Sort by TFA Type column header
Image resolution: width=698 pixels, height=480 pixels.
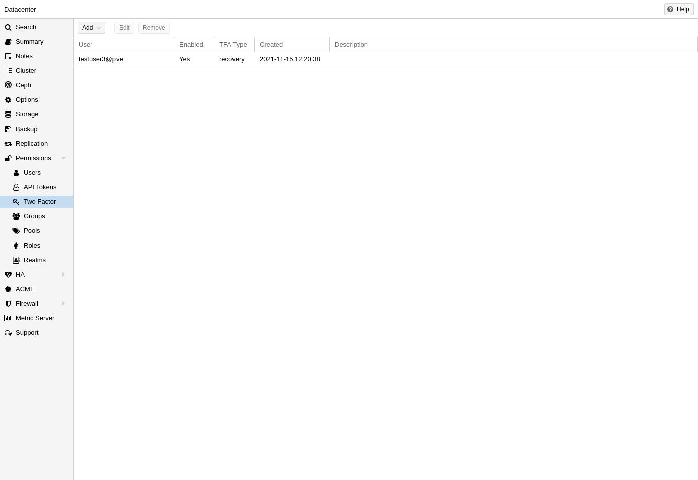point(234,45)
